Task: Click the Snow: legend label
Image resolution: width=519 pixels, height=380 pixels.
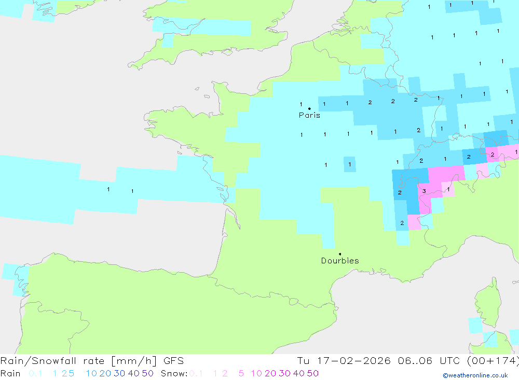Action: [x=174, y=373]
